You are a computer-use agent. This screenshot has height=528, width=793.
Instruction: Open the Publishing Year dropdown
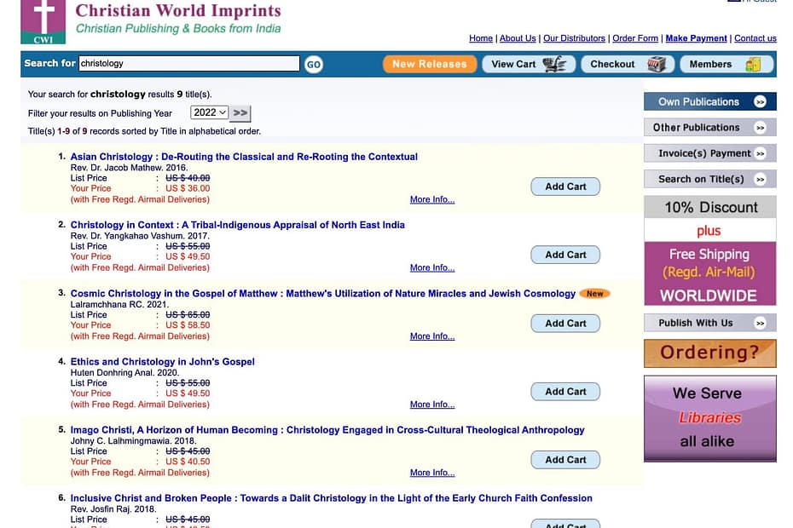coord(210,112)
